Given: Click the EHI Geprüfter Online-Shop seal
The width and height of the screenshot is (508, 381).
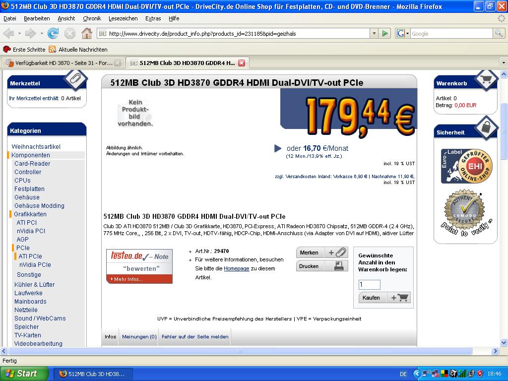Looking at the screenshot, I should 467,166.
